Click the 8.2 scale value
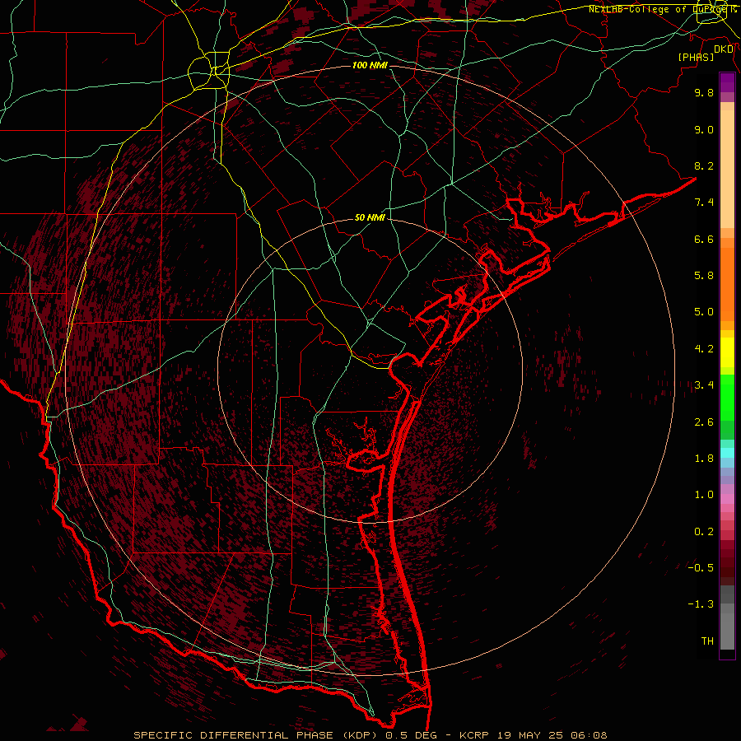Viewport: 741px width, 741px height. pyautogui.click(x=704, y=165)
